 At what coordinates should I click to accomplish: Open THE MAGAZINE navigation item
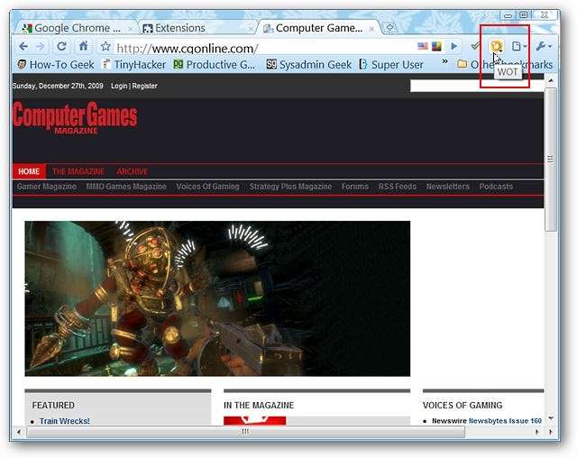point(78,171)
